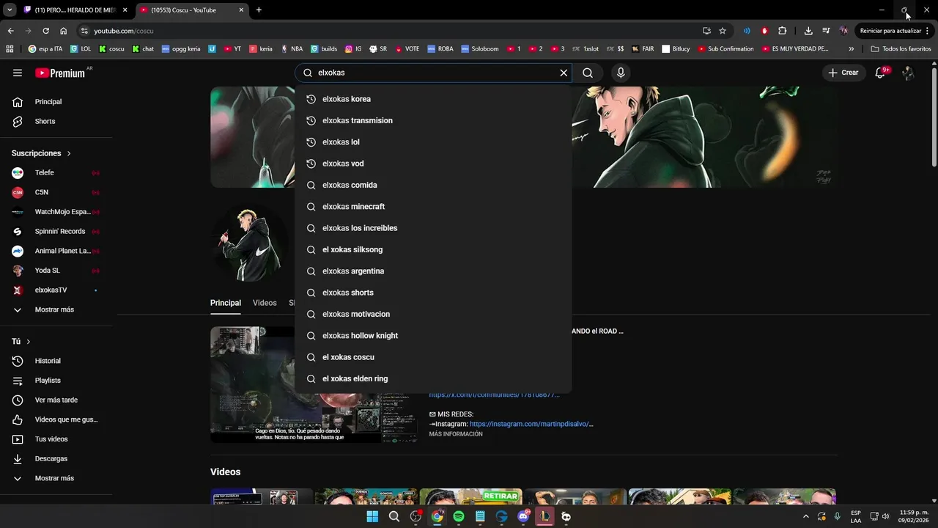
Task: Open Spinnin' Records subscription
Action: [56, 232]
